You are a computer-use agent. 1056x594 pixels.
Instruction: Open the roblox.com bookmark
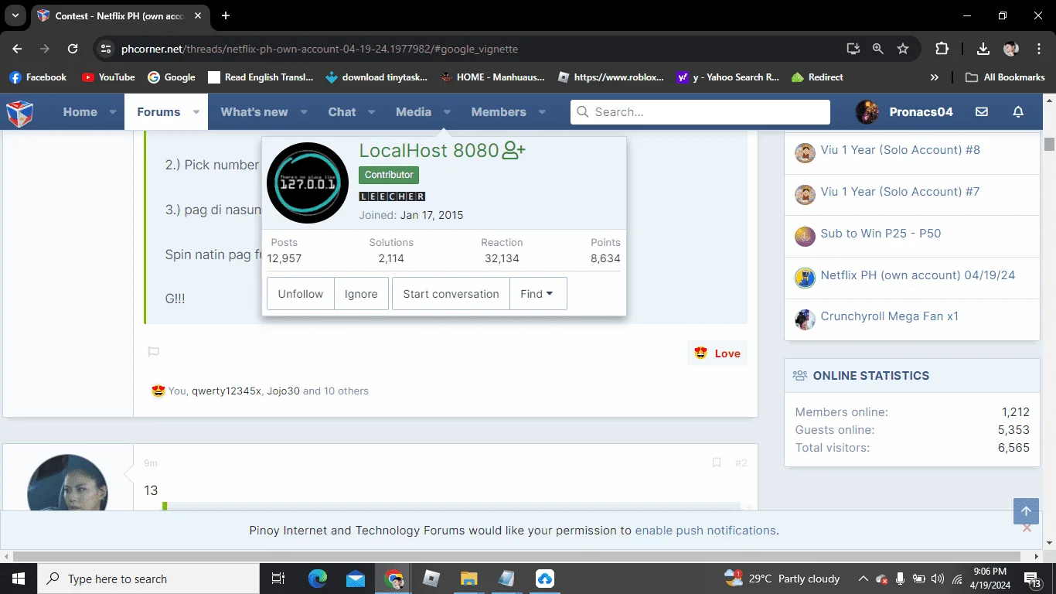tap(611, 77)
